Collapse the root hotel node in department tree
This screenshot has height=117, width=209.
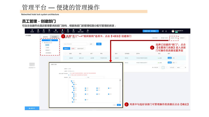point(43,43)
